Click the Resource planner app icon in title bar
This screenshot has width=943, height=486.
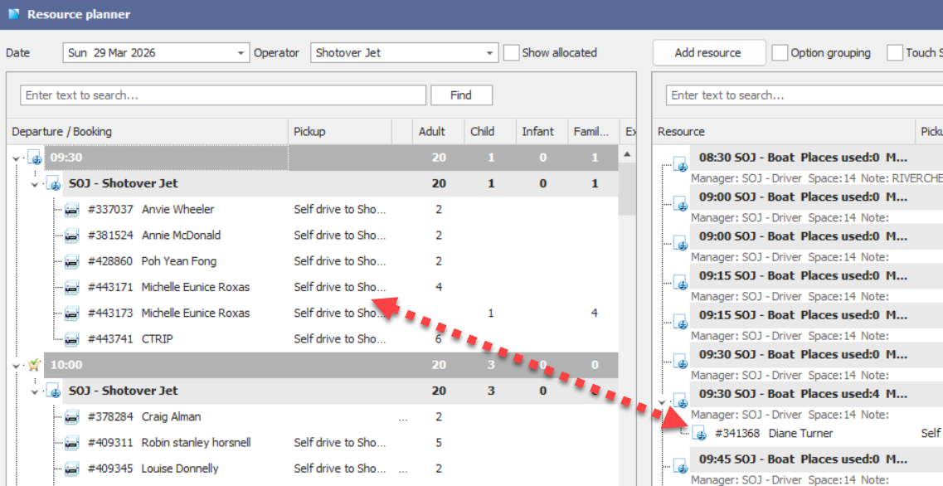(x=13, y=14)
